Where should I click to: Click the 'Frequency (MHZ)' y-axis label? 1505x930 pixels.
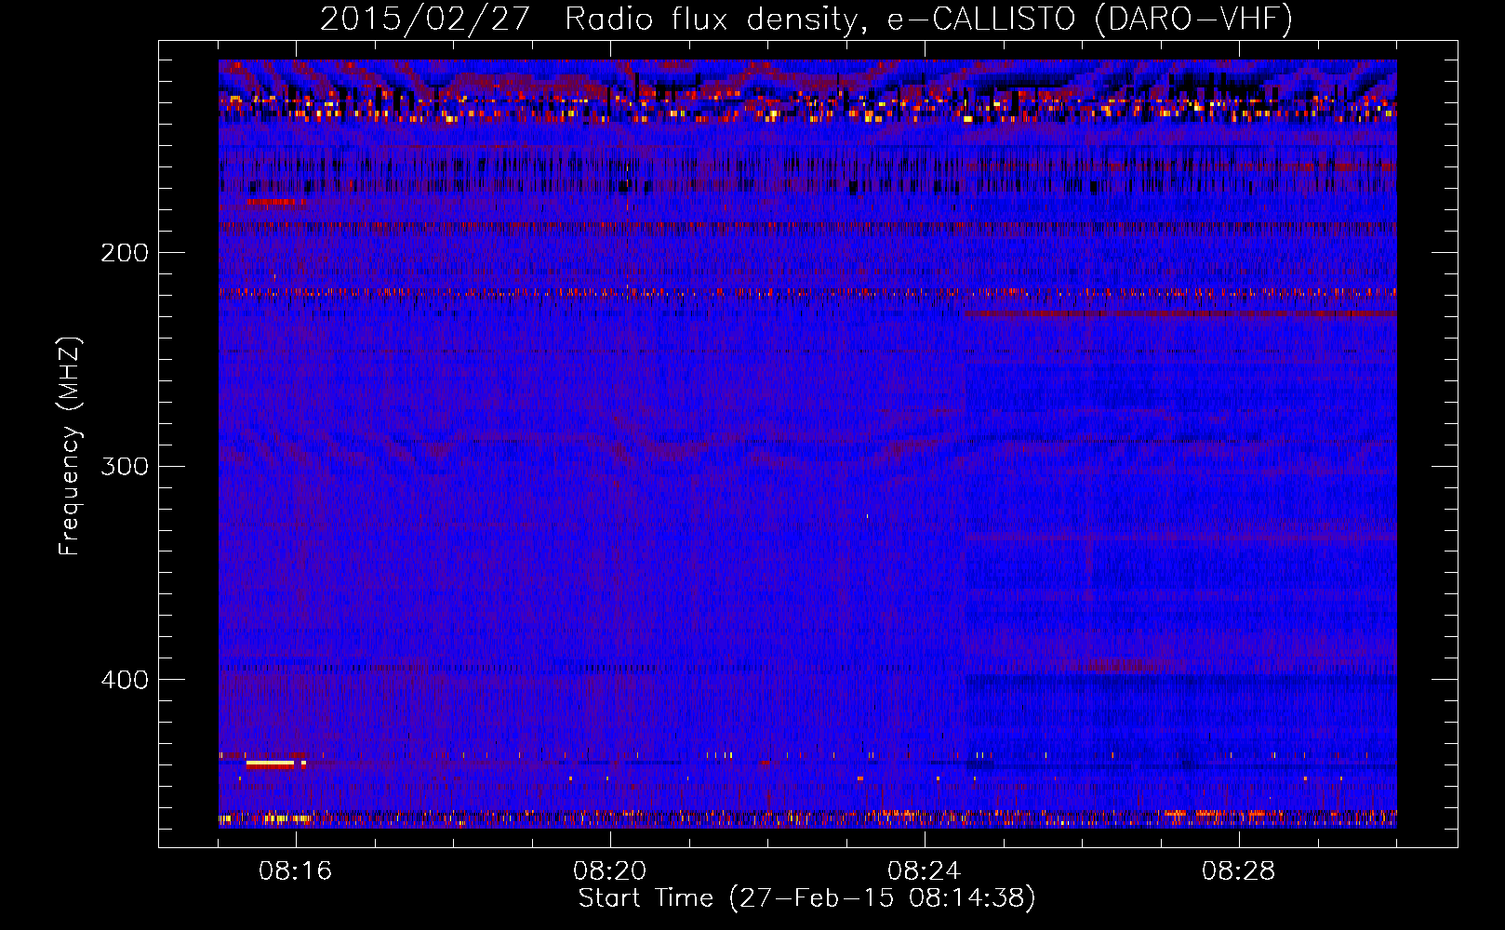[x=70, y=446]
